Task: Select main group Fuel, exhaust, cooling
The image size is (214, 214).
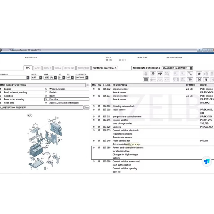Action: pos(22,92)
